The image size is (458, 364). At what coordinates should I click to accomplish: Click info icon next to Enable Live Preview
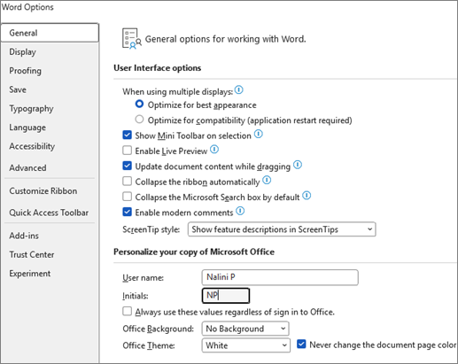click(214, 150)
